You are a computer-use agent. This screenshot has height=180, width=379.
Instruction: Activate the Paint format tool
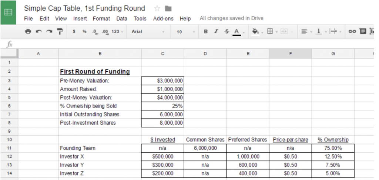tap(60, 32)
